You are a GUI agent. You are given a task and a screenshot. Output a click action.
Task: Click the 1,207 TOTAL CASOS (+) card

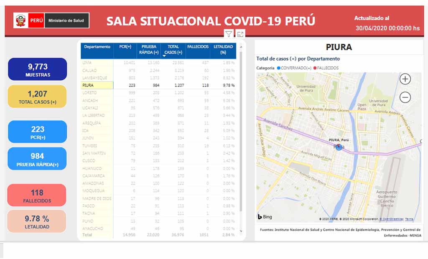[x=37, y=96]
